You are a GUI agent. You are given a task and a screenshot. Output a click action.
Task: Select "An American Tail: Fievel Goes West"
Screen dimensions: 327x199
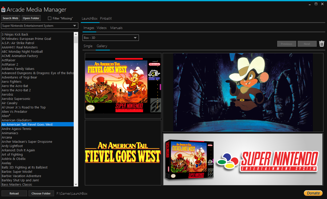point(38,124)
